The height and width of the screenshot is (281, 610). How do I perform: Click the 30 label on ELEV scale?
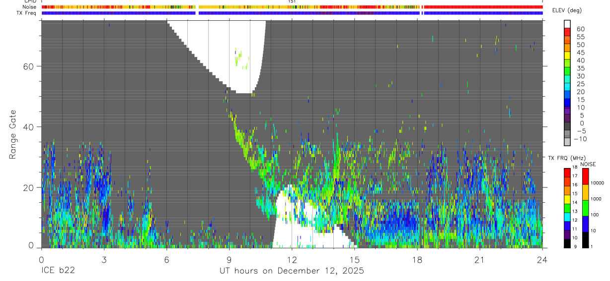click(580, 76)
